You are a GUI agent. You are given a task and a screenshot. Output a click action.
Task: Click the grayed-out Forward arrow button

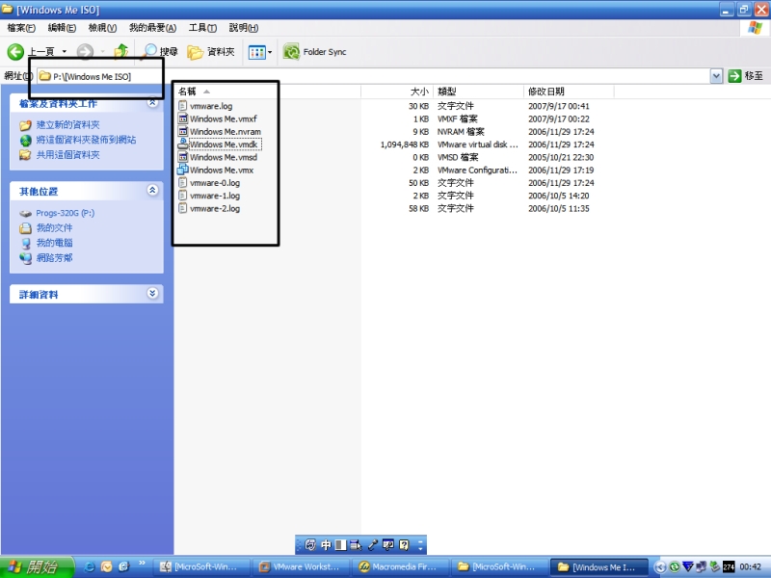tap(85, 52)
